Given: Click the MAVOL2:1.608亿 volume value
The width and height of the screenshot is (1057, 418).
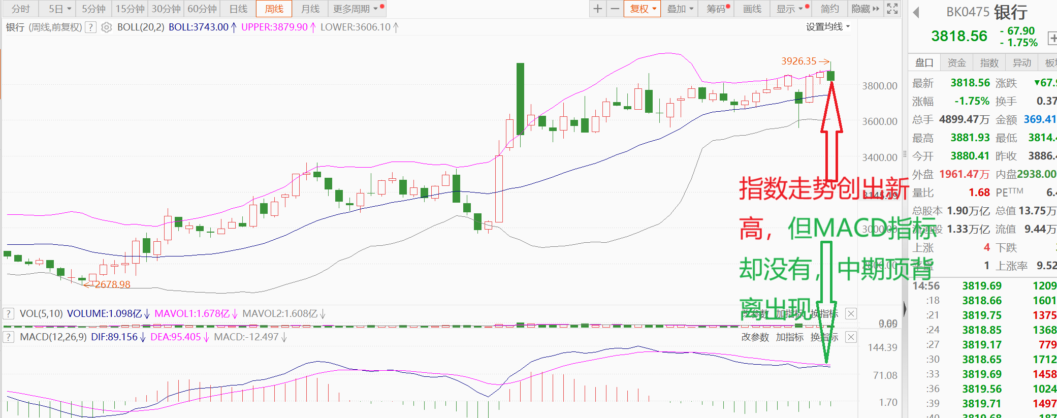Looking at the screenshot, I should pyautogui.click(x=280, y=314).
